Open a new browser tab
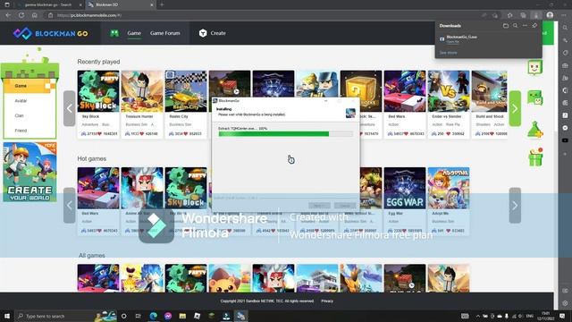 162,4
